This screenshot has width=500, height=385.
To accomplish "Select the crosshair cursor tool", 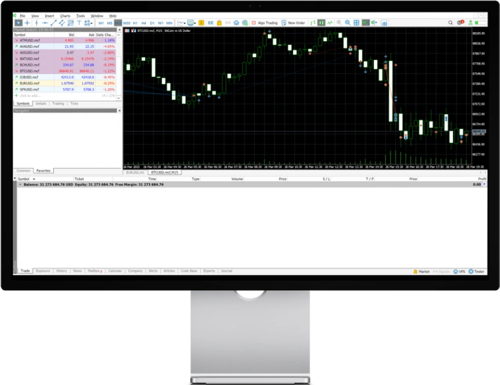I will click(27, 23).
